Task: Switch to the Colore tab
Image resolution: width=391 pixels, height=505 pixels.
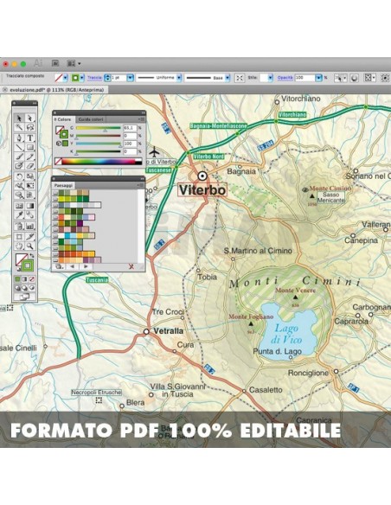Action: 64,119
